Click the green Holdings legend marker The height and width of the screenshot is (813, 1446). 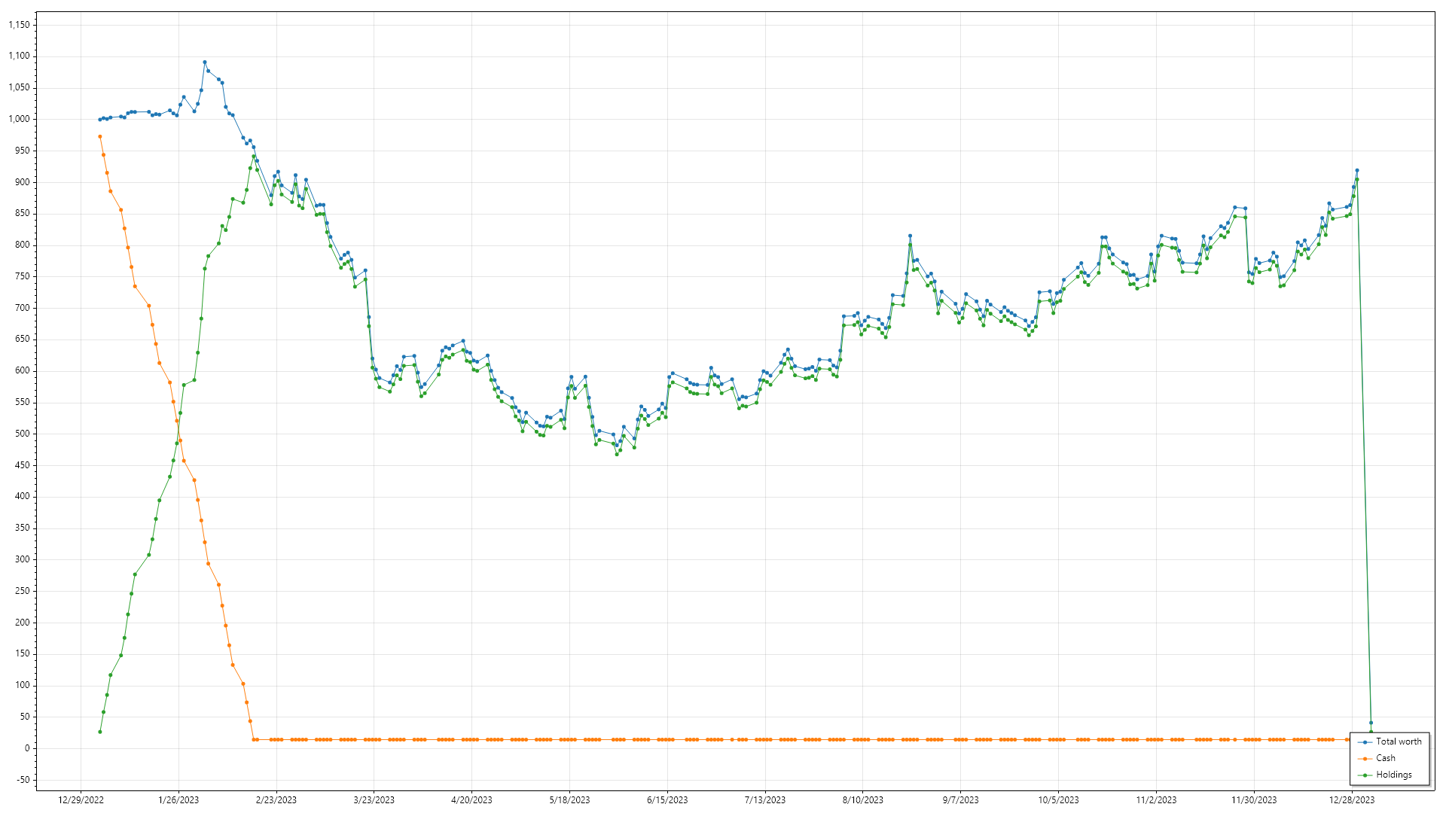1365,775
